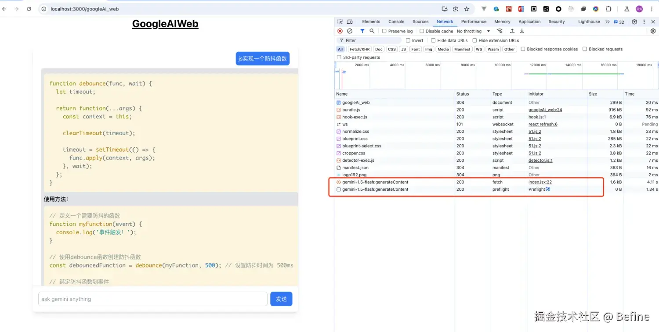Screen dimensions: 659x332
Task: Sort requests by Status column header
Action: tap(473, 94)
